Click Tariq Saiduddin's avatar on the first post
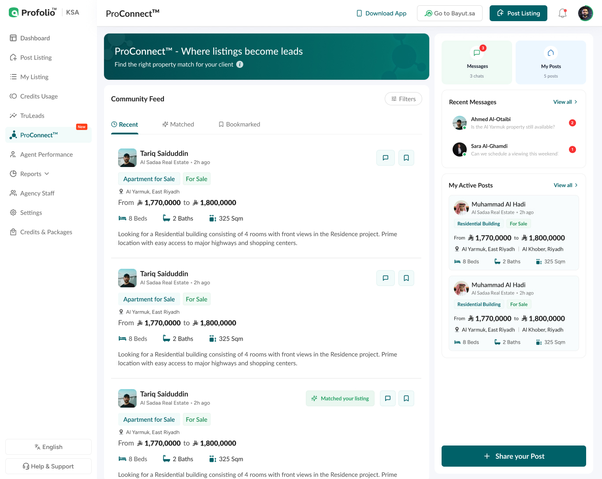Viewport: 602px width, 479px height. (127, 158)
